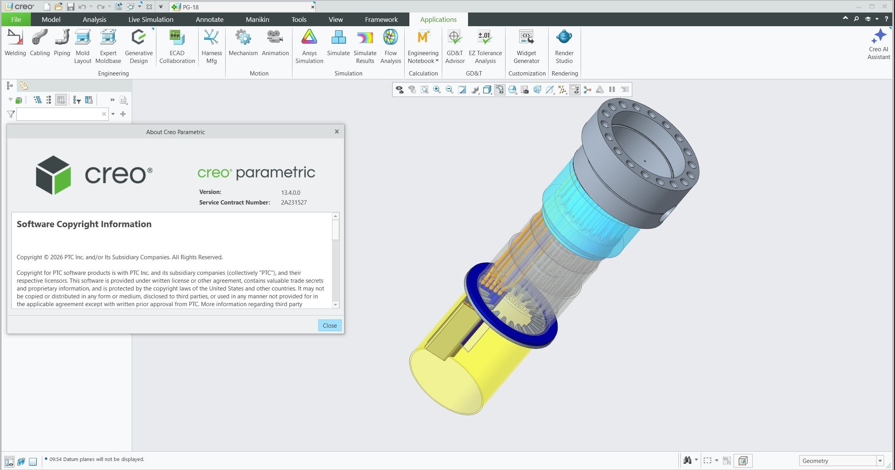This screenshot has height=470, width=895.
Task: Dismiss About dialog with title X
Action: [337, 132]
